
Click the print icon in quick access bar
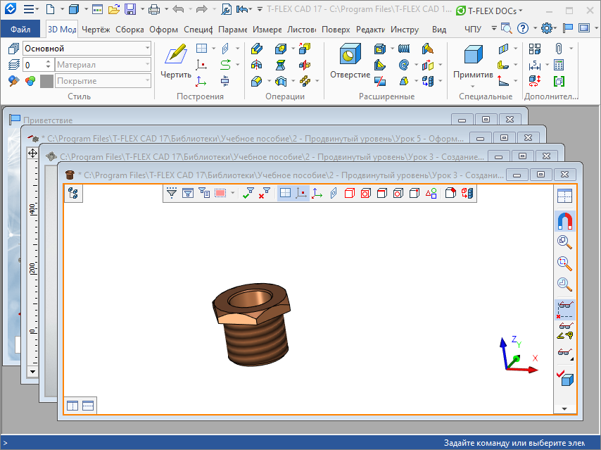[154, 10]
